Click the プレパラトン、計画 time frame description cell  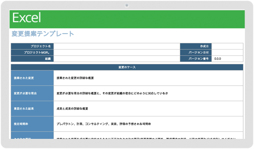click(148, 124)
